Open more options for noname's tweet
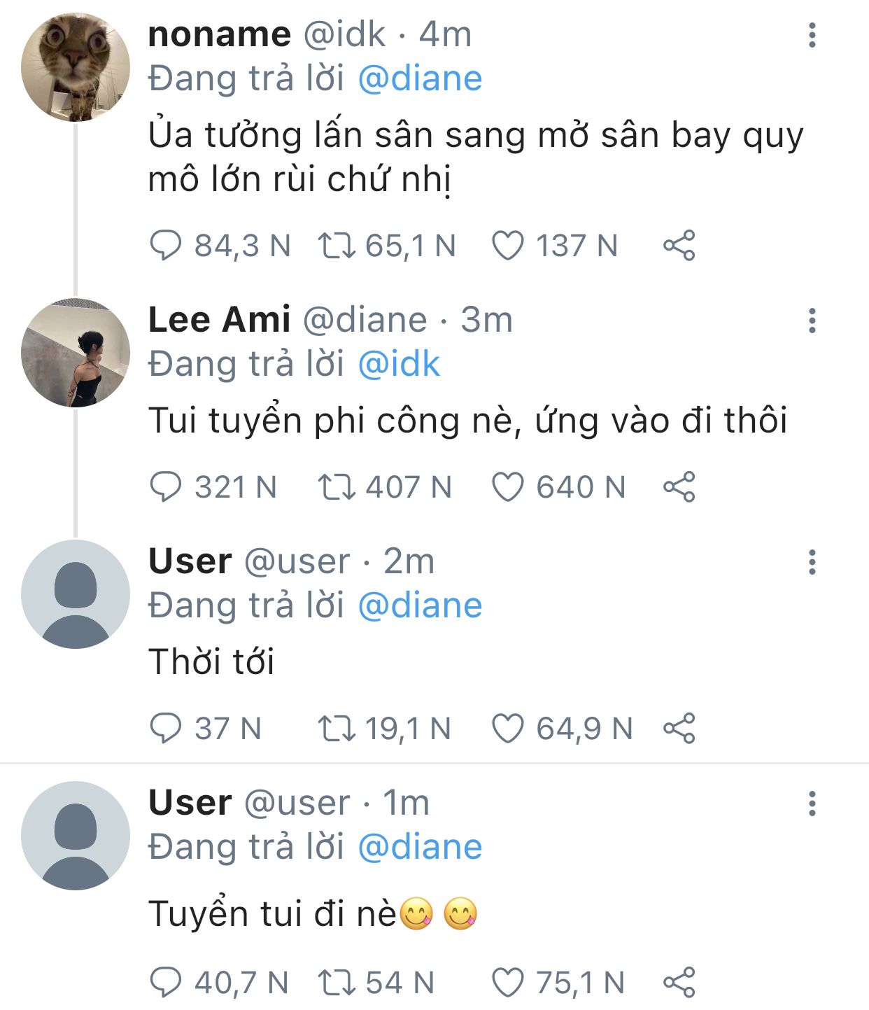The image size is (869, 1010). pos(812,35)
